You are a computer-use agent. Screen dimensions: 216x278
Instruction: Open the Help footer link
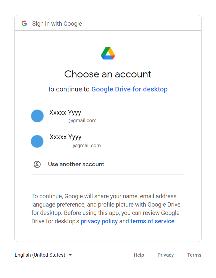coord(139,255)
